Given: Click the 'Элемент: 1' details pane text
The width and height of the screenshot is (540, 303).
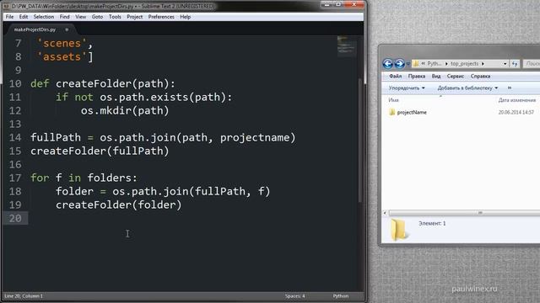Looking at the screenshot, I should 432,223.
